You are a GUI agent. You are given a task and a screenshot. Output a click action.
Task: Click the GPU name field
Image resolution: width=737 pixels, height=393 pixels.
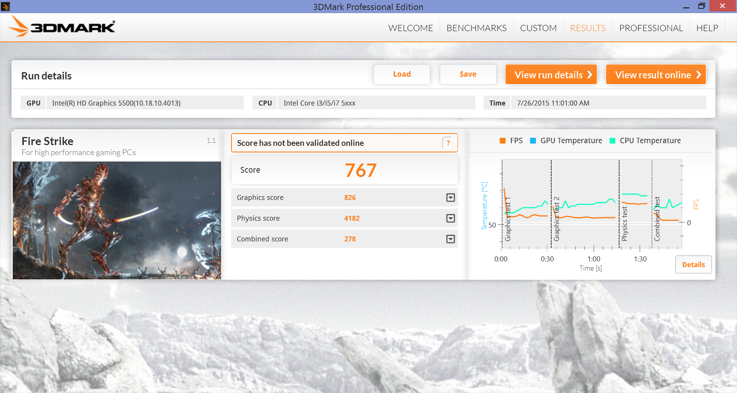click(145, 103)
